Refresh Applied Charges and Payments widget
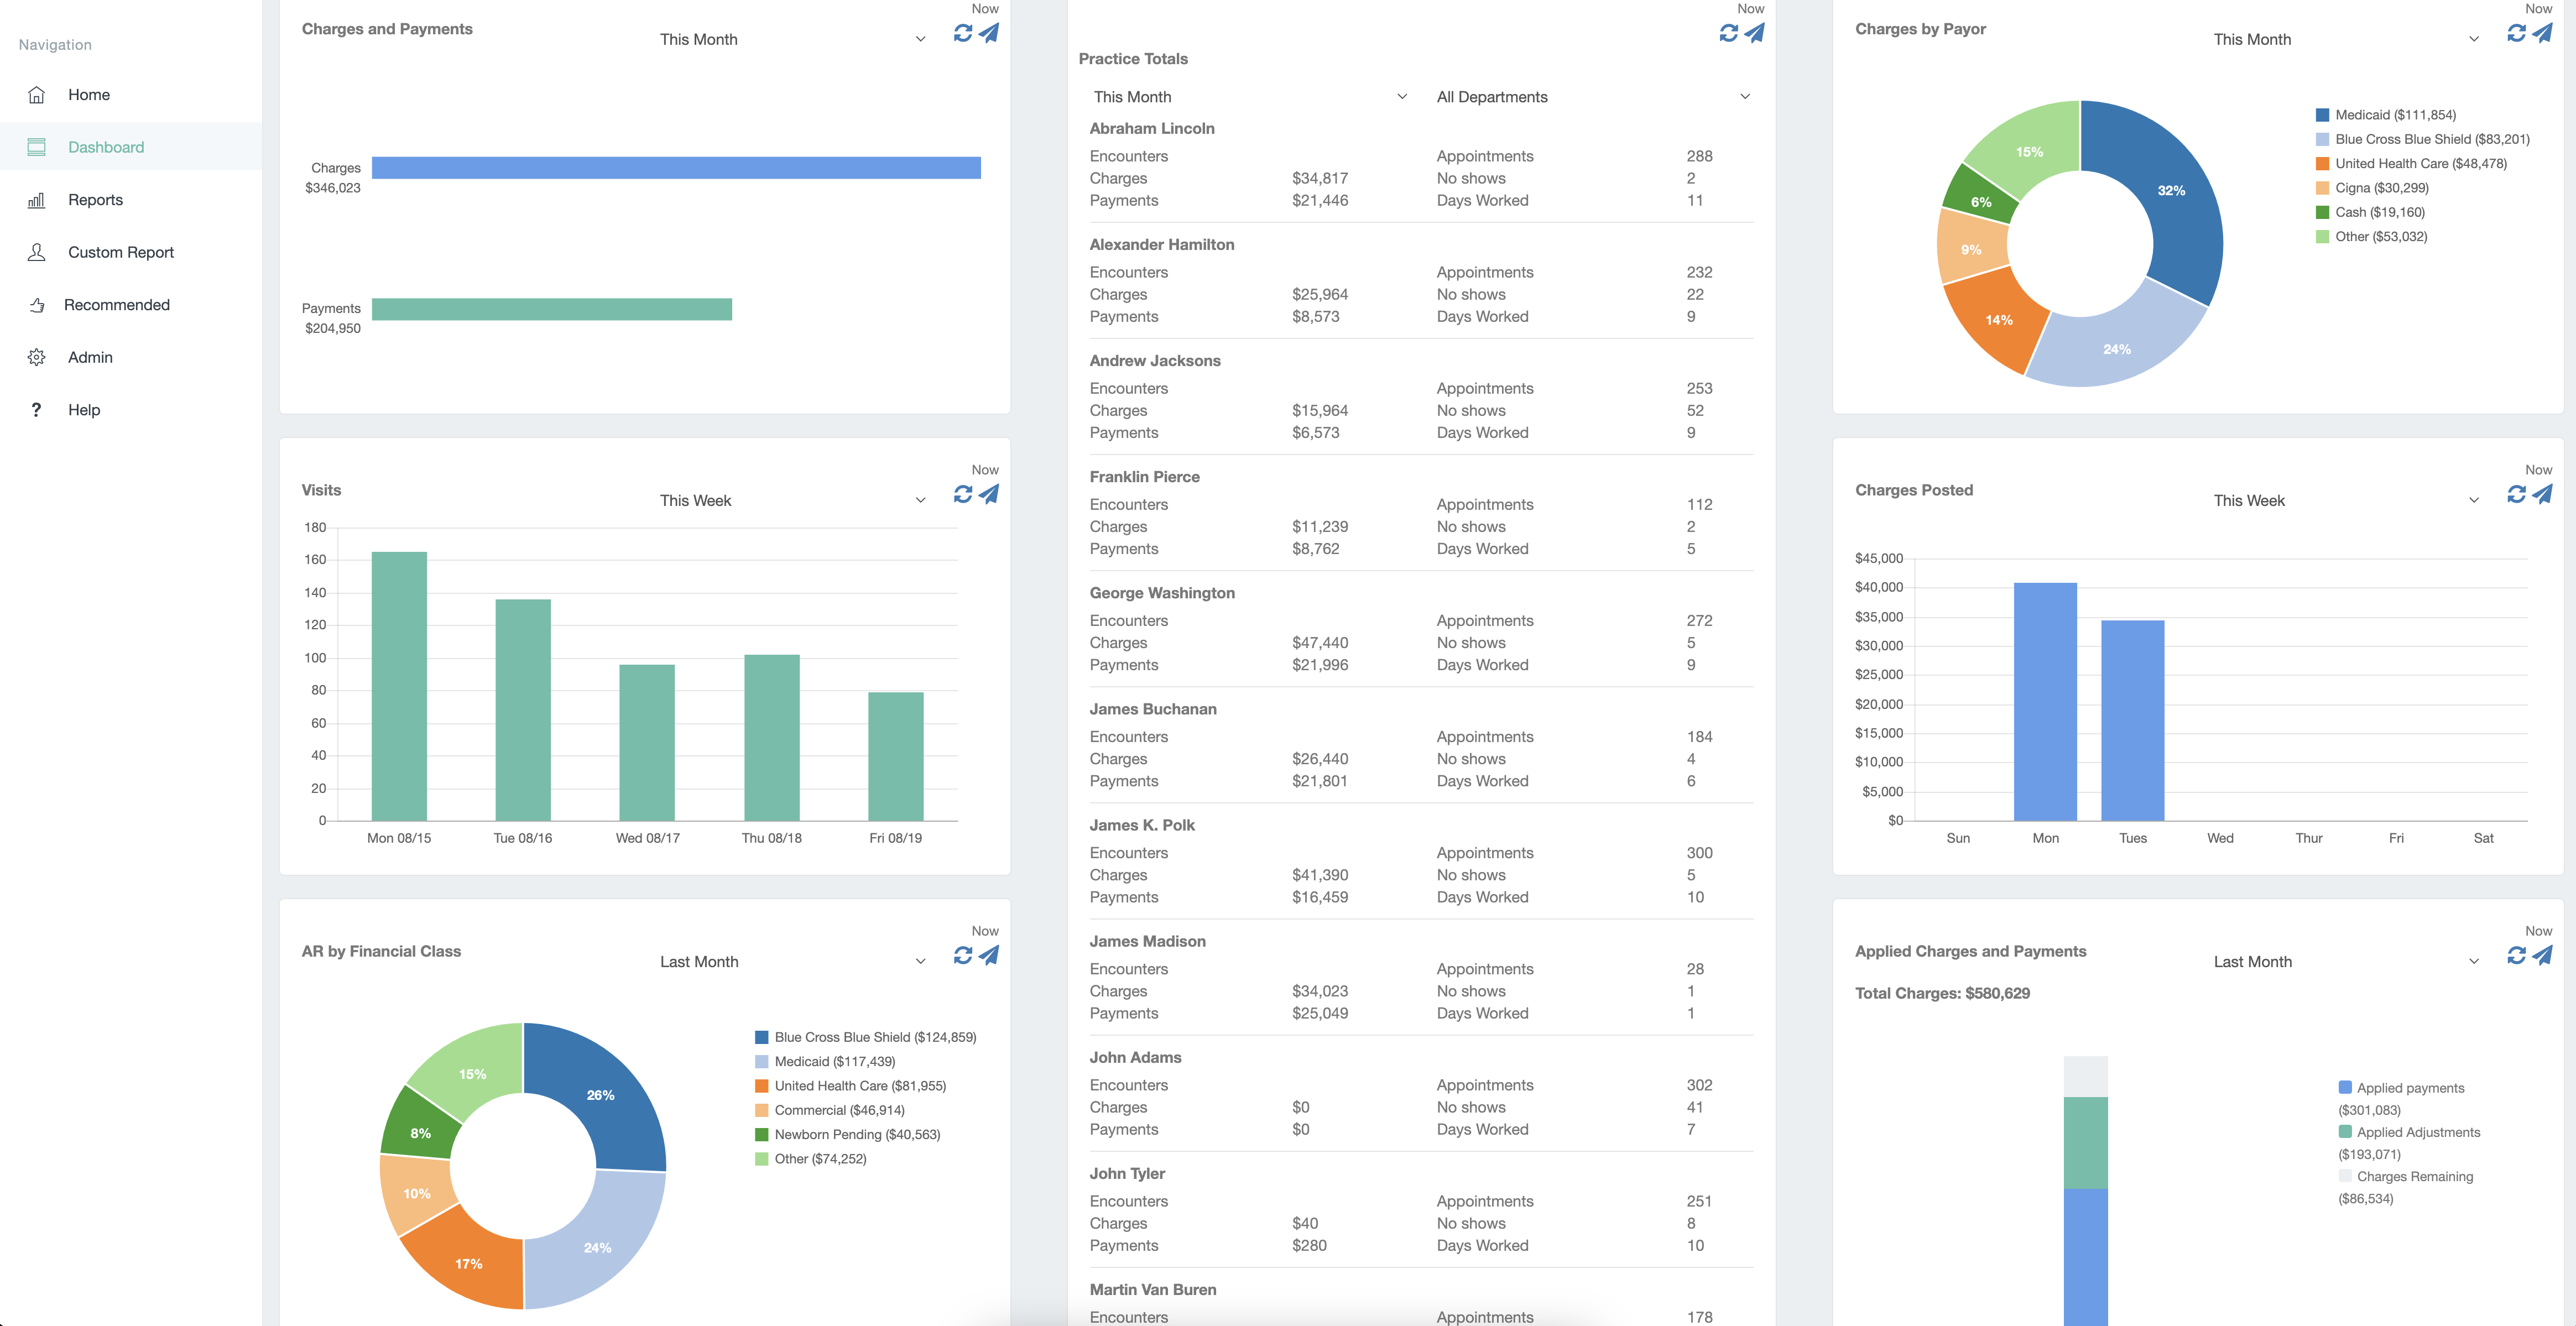The height and width of the screenshot is (1326, 2576). (x=2516, y=955)
